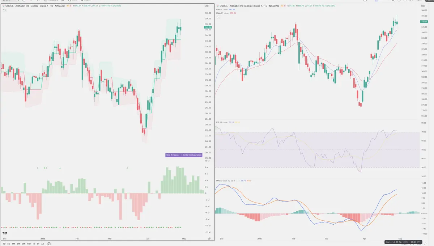Select the EMA 9 close indicator label
Screen dimensions: 434x246
coord(222,9)
